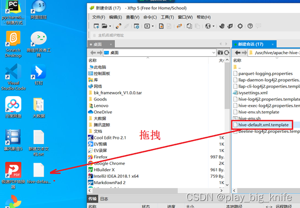Open session properties gear-window icon
Viewport: 300px width, 208px height.
click(136, 26)
